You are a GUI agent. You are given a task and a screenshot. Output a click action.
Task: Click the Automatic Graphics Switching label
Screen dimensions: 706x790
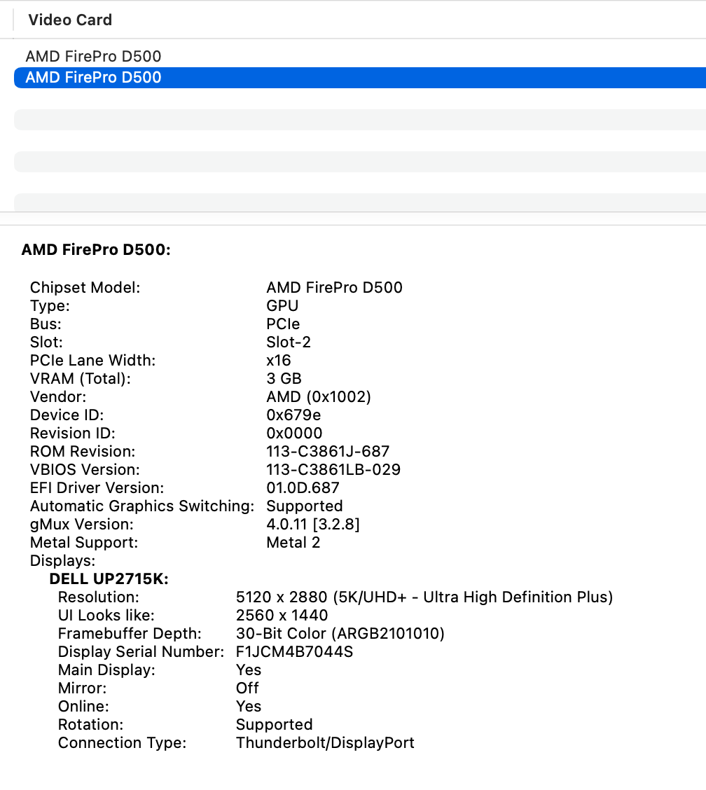(142, 506)
